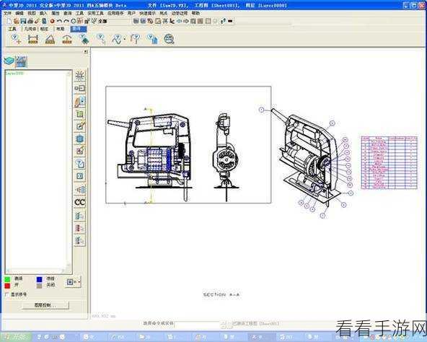Viewport: 427px width, 342px height.
Task: Select the curve query icon with wavy line
Action: pos(118,39)
